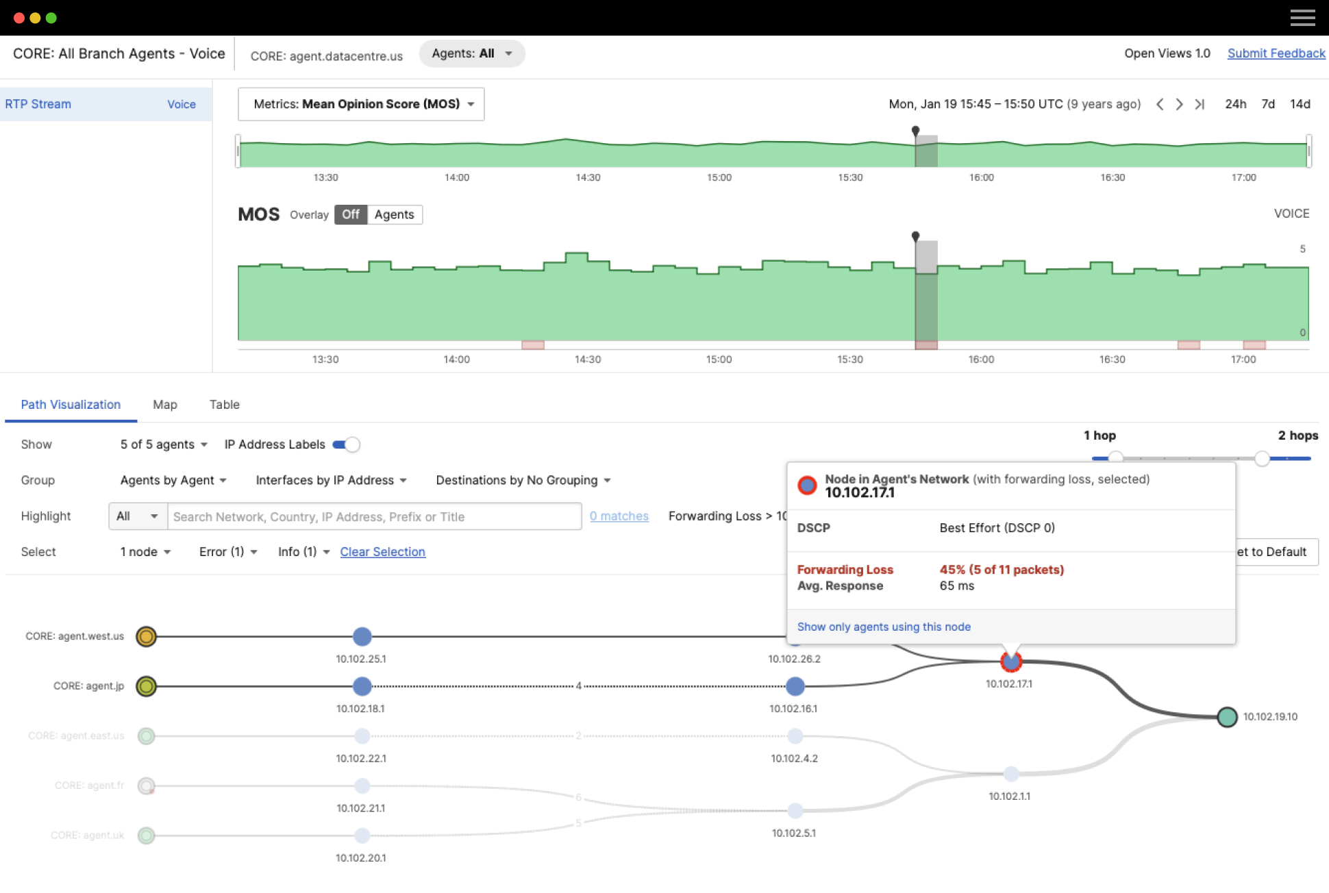This screenshot has height=893, width=1329.
Task: Select destination node 10.102.19.10
Action: tap(1227, 717)
